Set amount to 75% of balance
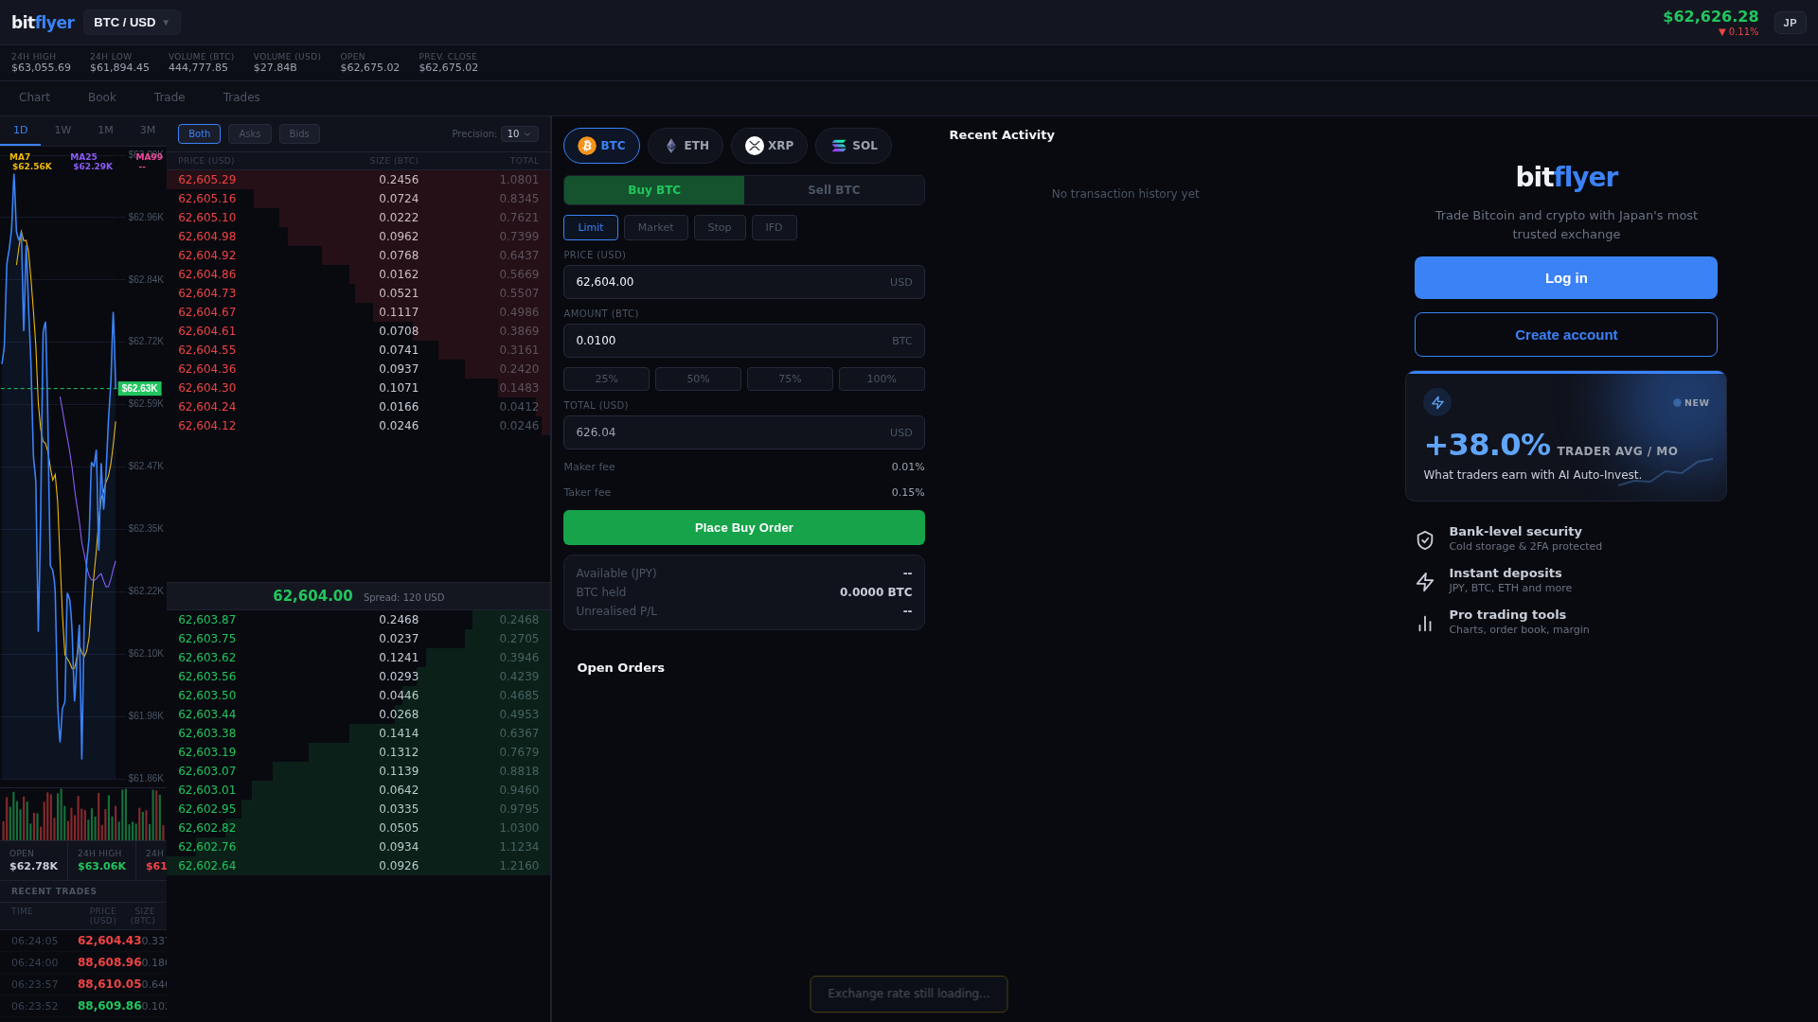1818x1022 pixels. click(x=790, y=379)
